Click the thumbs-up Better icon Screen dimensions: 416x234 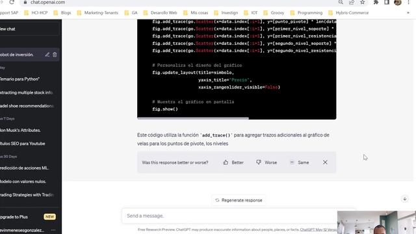coord(226,162)
